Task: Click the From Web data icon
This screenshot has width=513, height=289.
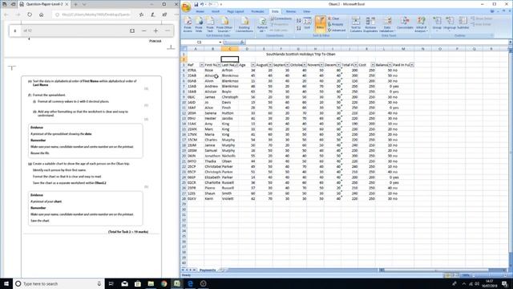Action: pos(199,24)
